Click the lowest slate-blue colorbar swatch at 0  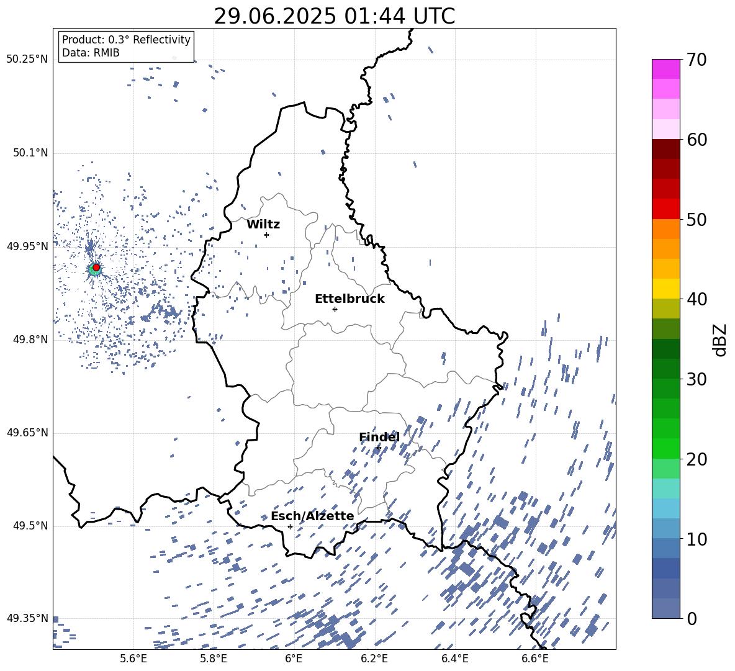coord(665,609)
